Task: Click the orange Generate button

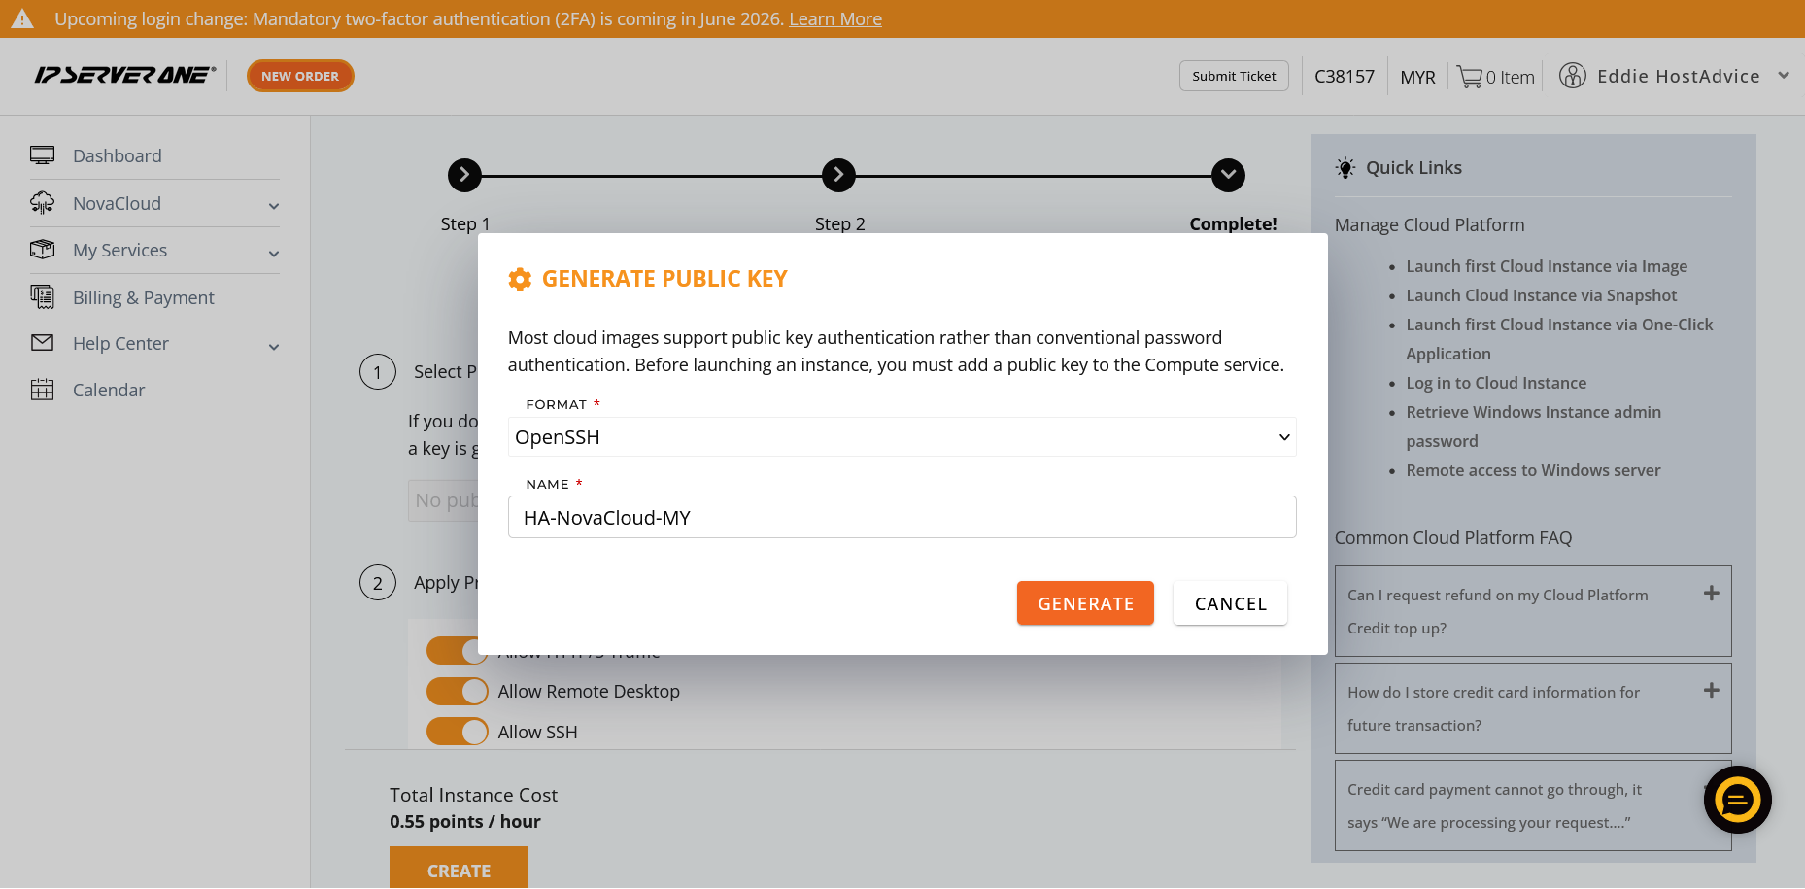Action: tap(1085, 603)
